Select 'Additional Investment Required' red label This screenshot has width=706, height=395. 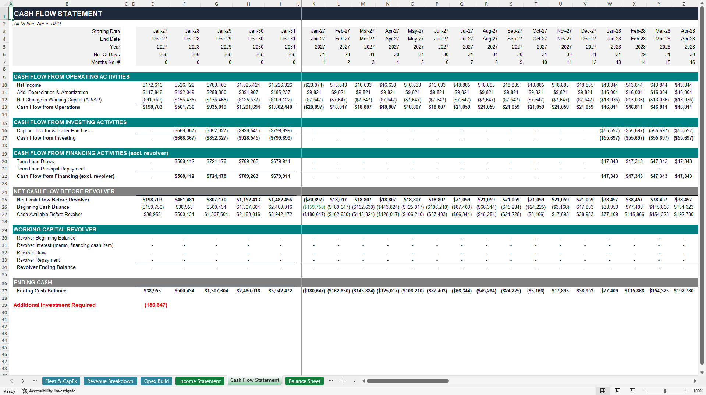click(x=54, y=305)
